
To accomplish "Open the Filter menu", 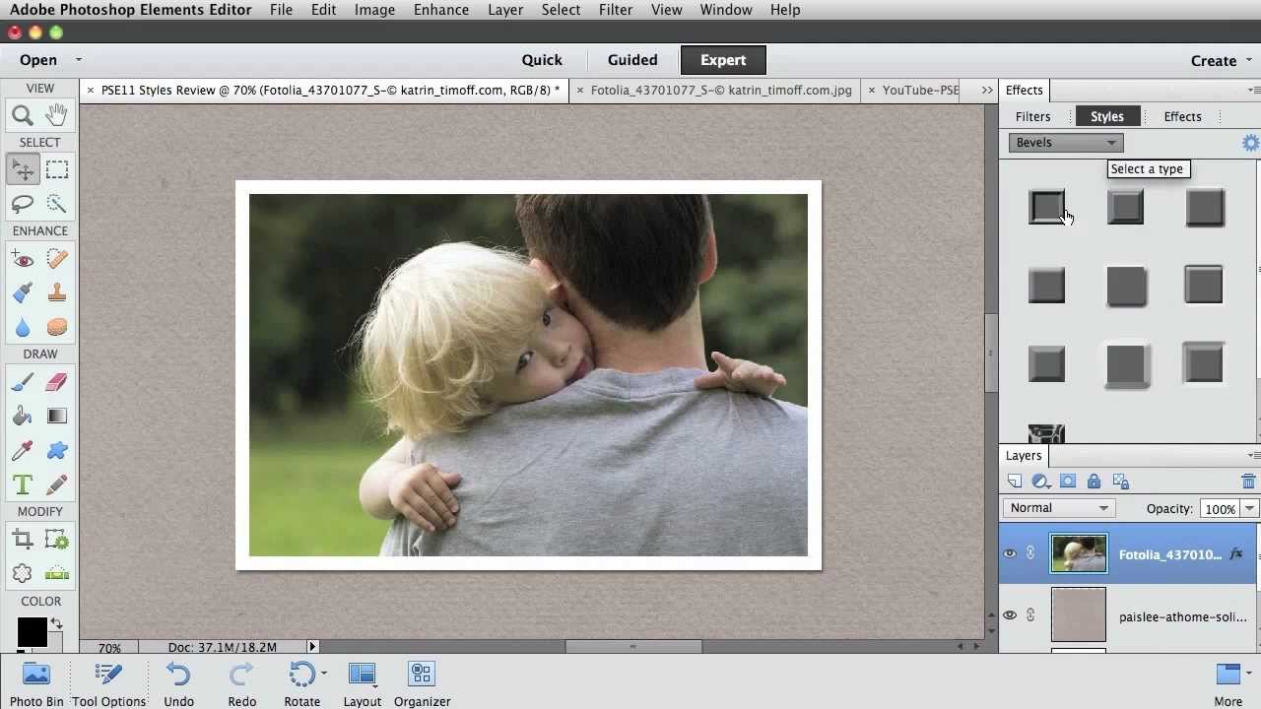I will click(x=616, y=10).
